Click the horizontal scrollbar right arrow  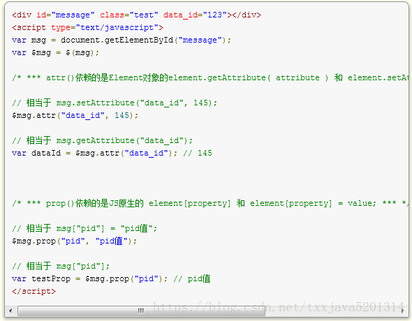[402, 311]
